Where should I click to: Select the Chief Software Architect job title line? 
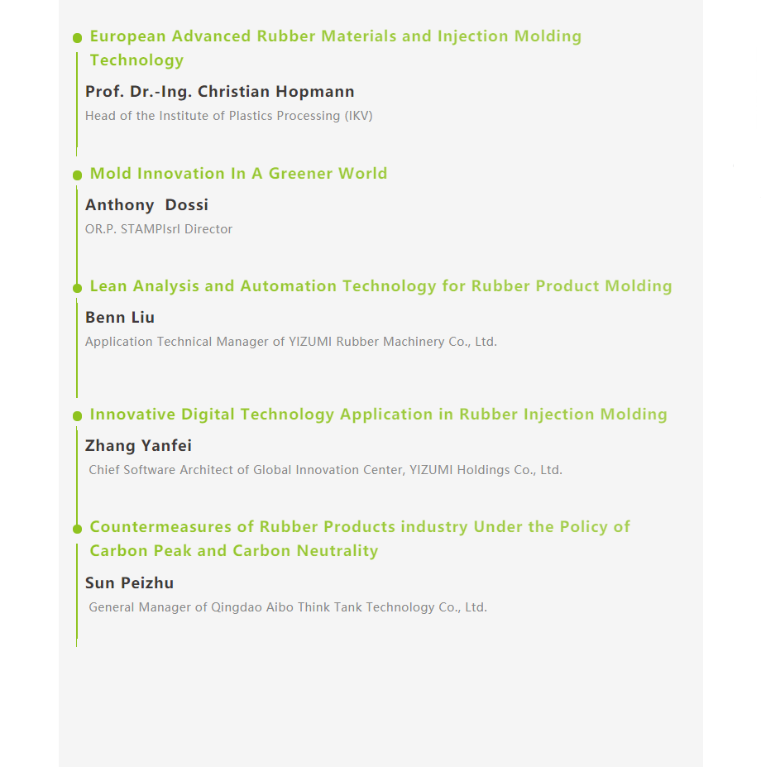325,470
